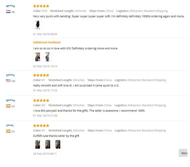Open second Additional Feedback photo thumbnail
Viewport: 190px width, 167px height.
[48, 57]
